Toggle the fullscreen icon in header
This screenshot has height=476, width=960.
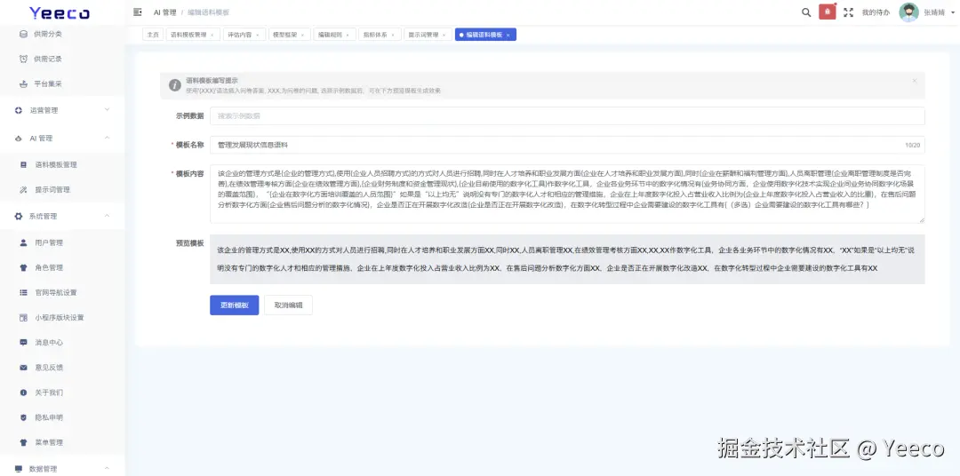click(848, 12)
